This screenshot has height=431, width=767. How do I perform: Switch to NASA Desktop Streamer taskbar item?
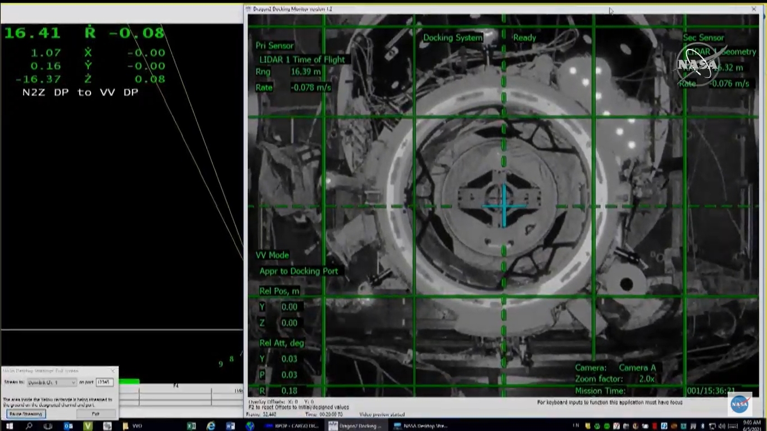421,426
